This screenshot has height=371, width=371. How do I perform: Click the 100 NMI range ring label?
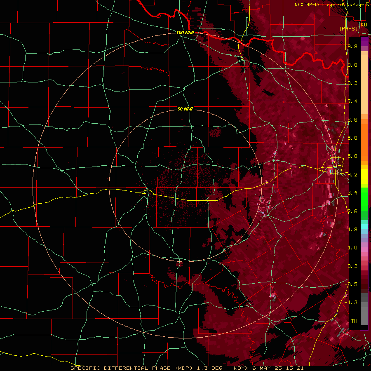[185, 33]
